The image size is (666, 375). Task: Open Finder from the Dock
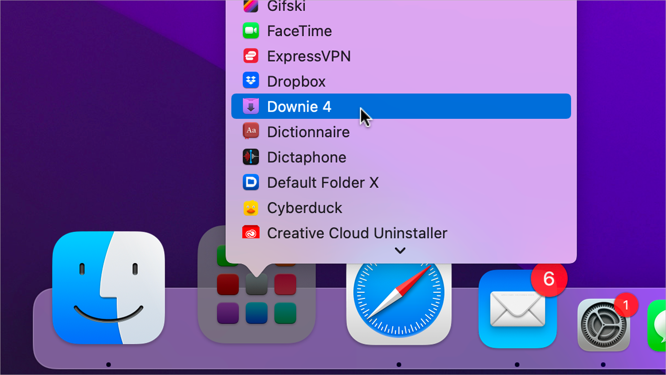tap(109, 288)
